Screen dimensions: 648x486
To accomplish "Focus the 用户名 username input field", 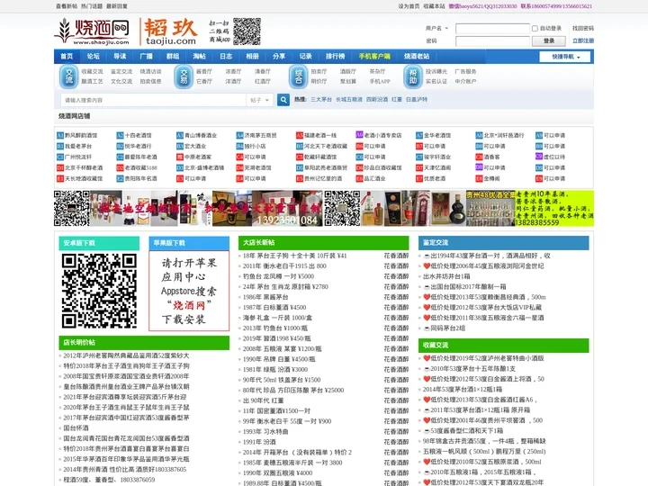I will click(x=492, y=29).
